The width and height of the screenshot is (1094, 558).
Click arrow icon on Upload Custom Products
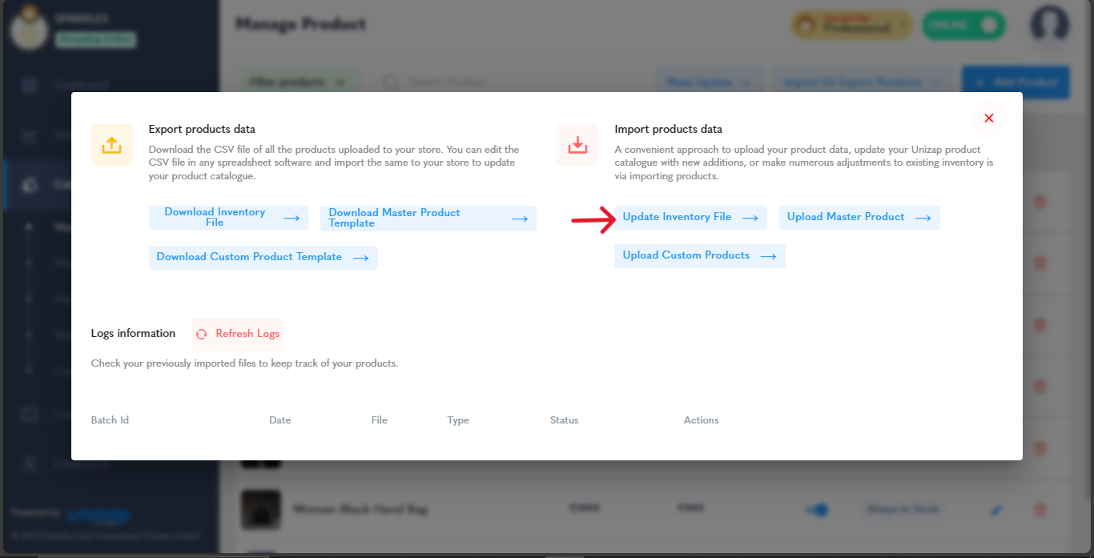[x=768, y=256]
